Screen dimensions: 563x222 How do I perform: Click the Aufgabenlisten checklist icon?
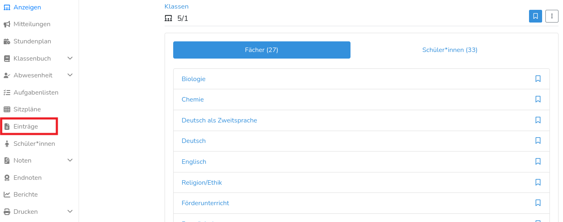(7, 93)
